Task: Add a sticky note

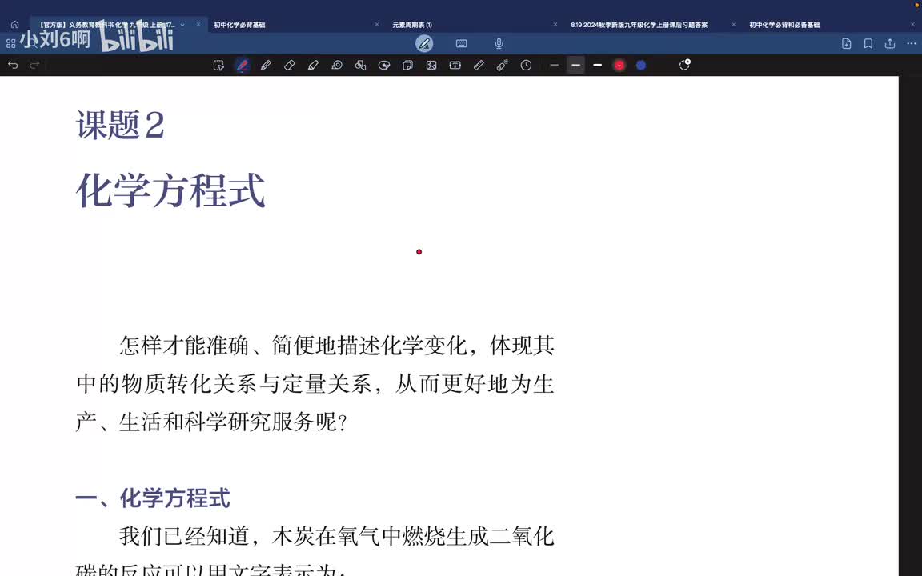Action: (x=407, y=66)
